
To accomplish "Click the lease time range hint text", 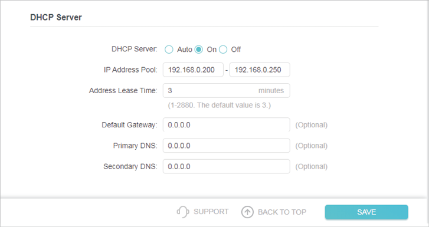I will [x=220, y=106].
